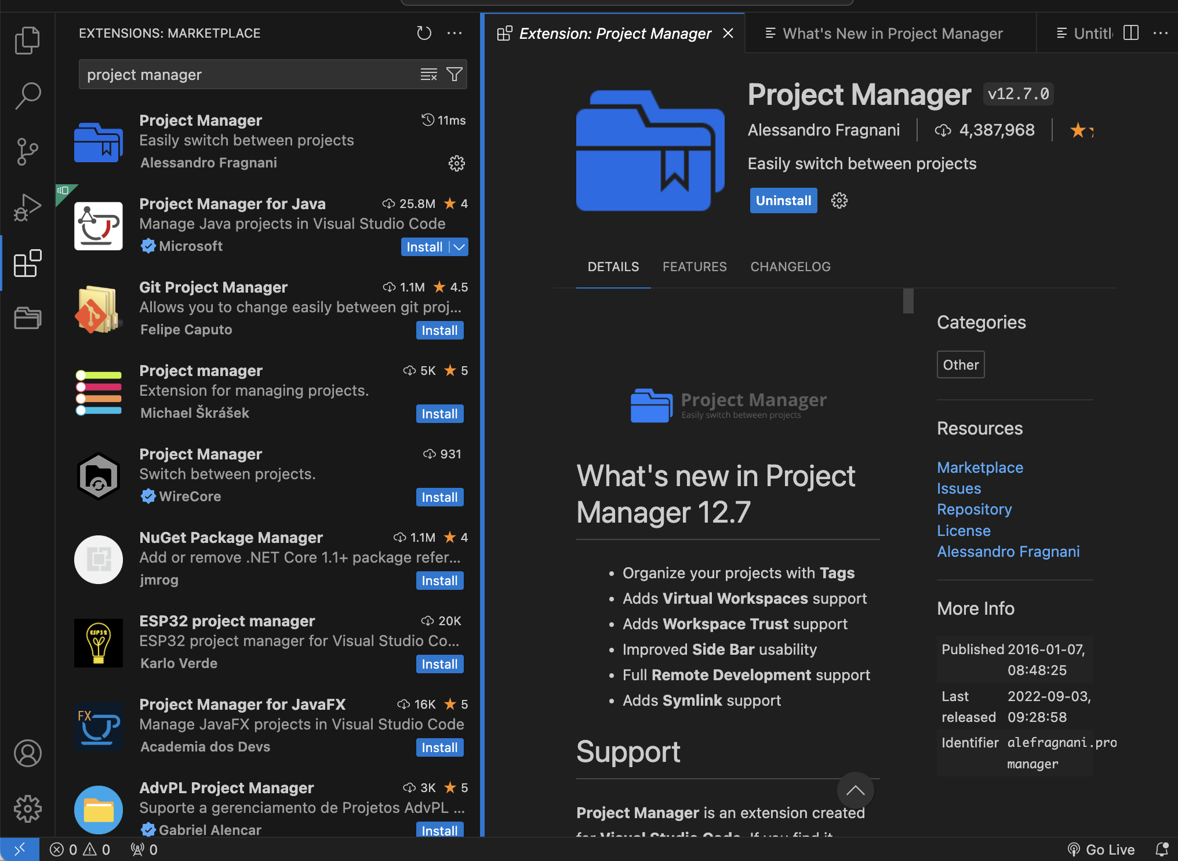
Task: Click the gear icon next to Uninstall
Action: [839, 200]
